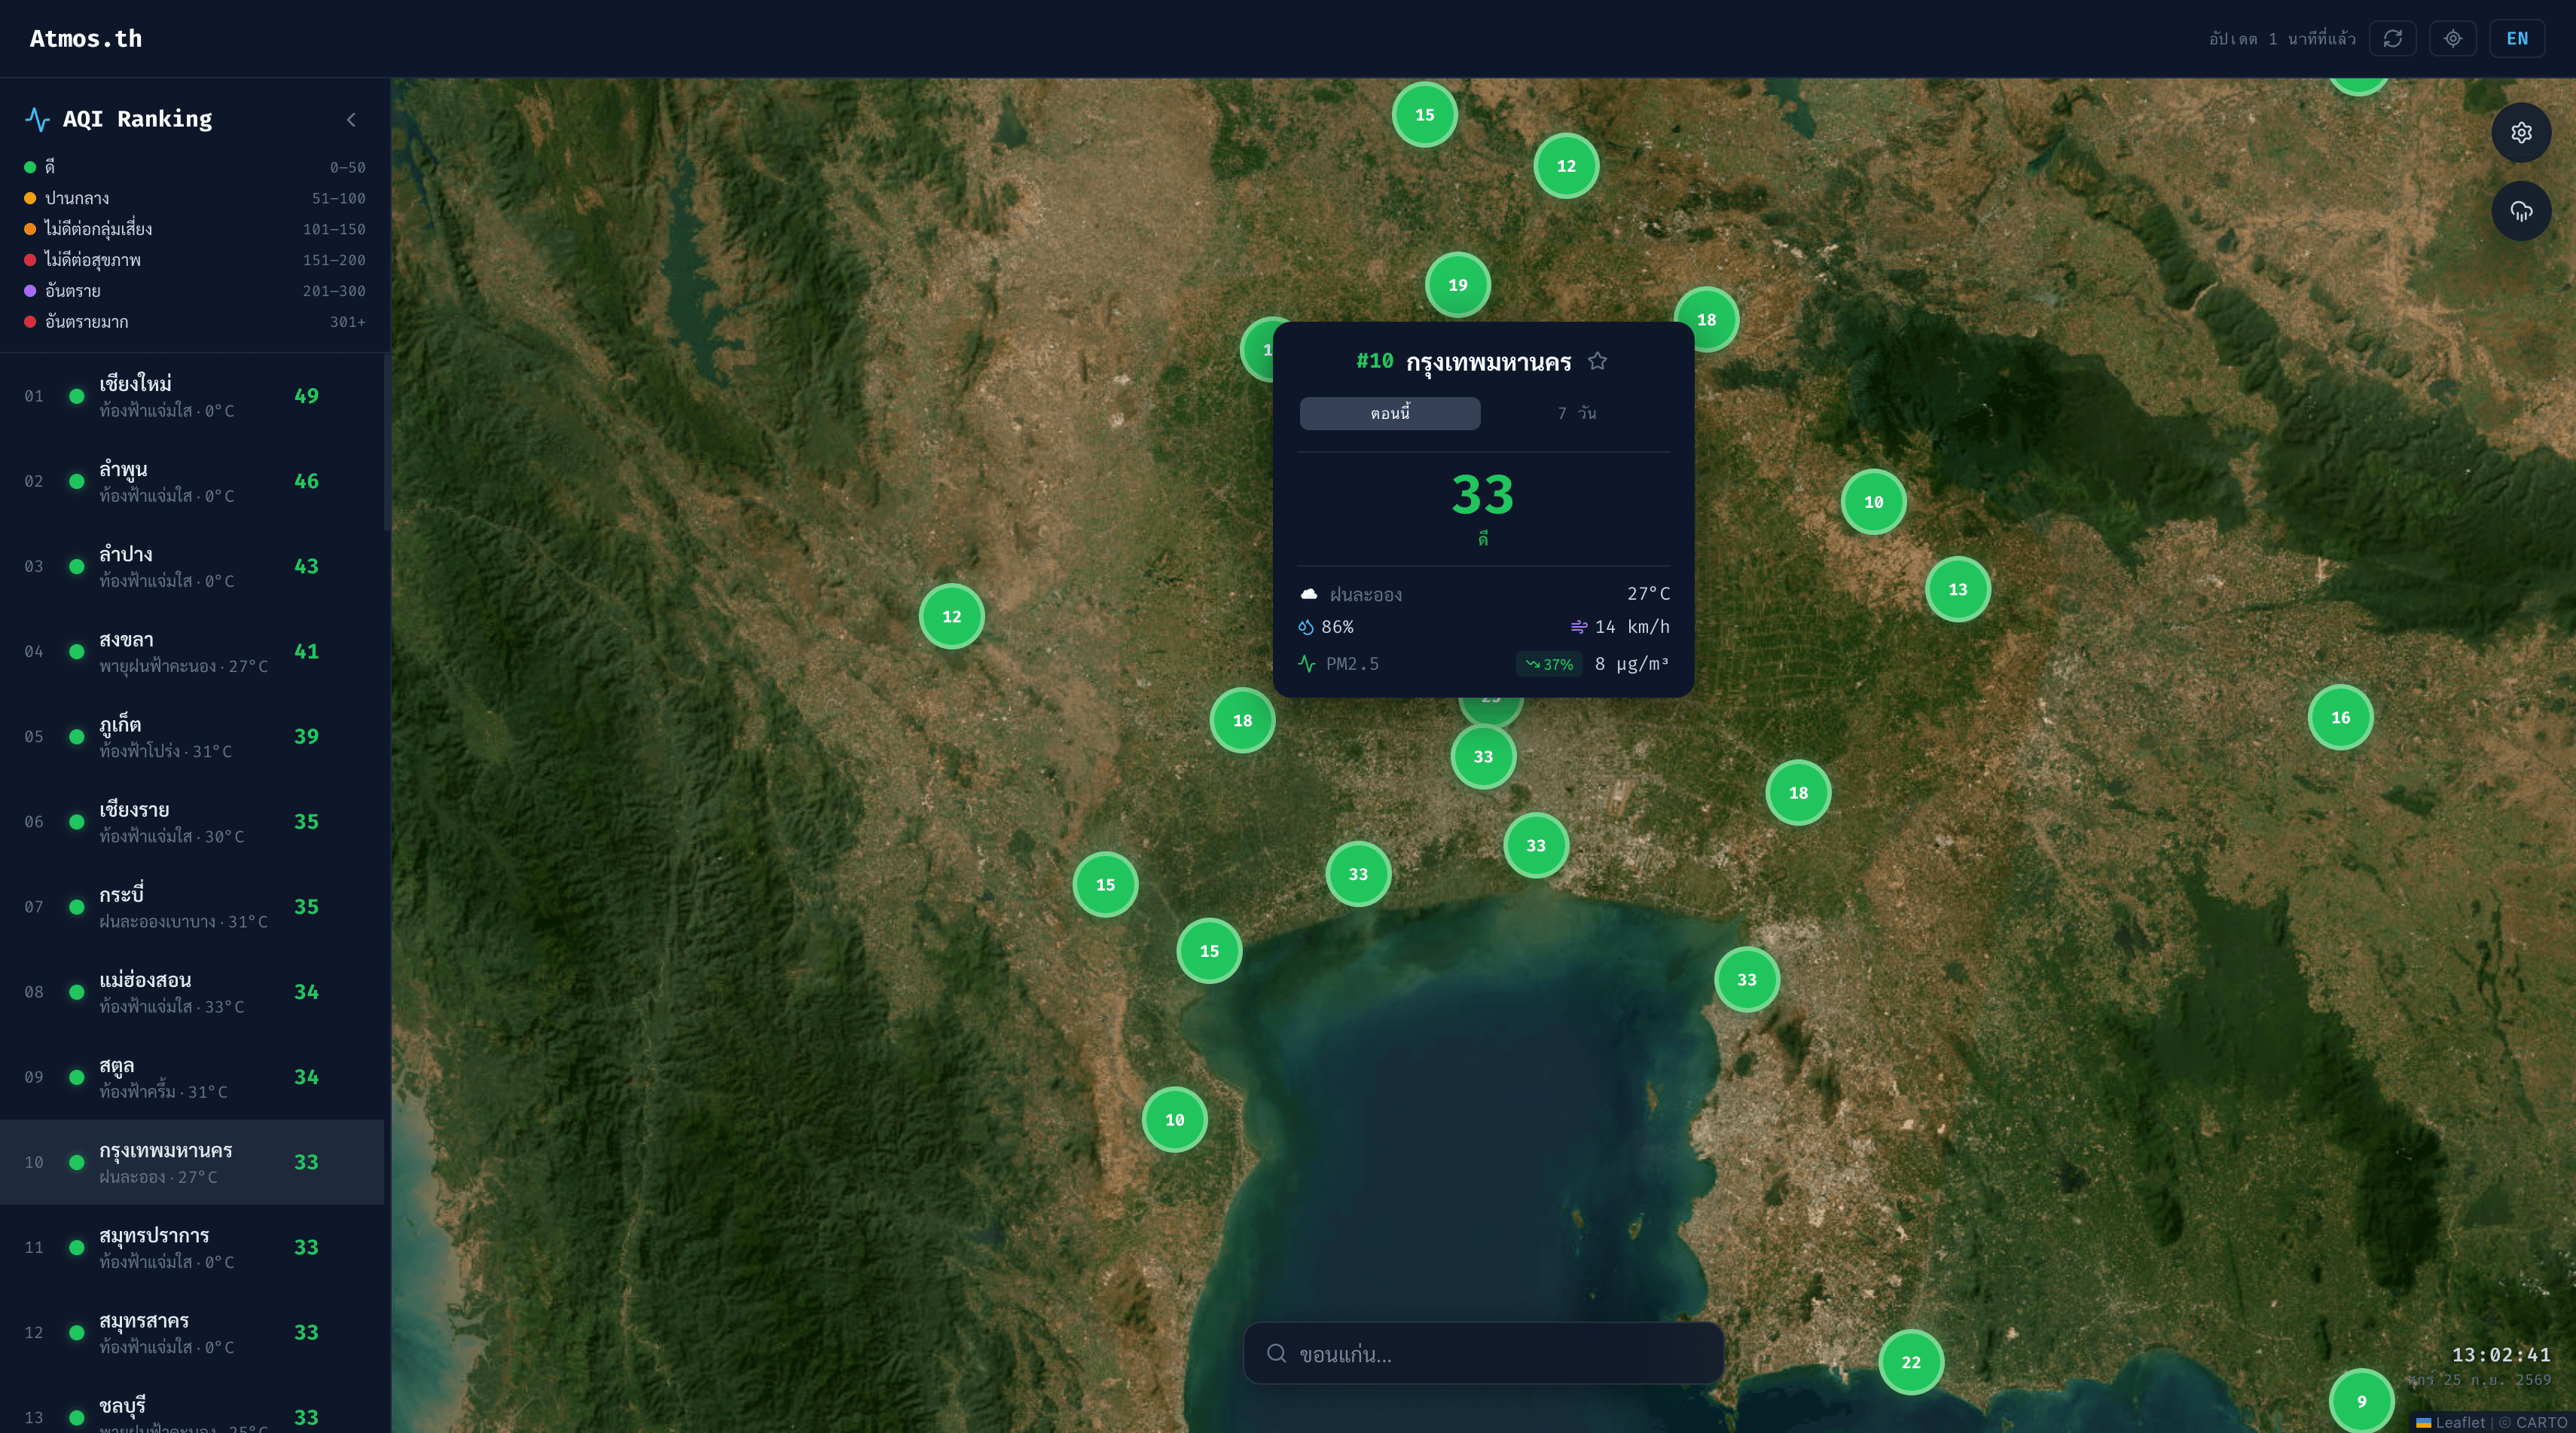Click the search magnifier icon
2576x1433 pixels.
point(1275,1353)
